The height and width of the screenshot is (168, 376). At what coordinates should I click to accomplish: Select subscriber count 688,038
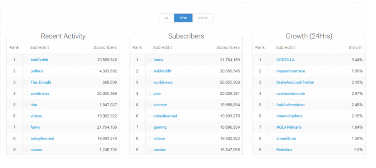click(x=110, y=82)
